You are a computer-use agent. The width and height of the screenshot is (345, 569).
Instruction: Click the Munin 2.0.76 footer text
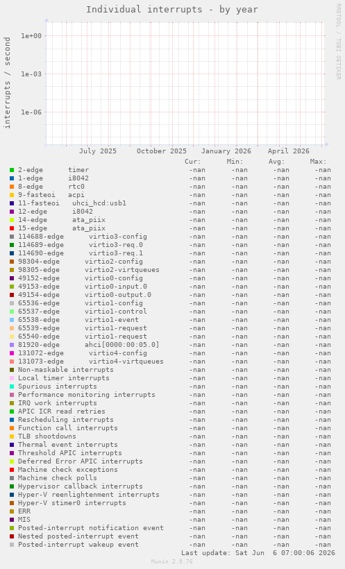pos(172,561)
